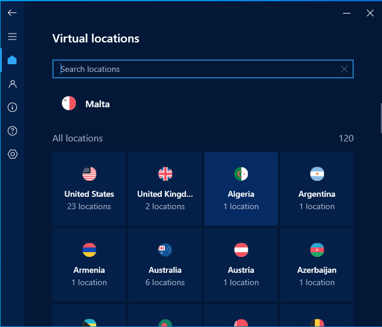Select the Armenia location tile
The height and width of the screenshot is (327, 382).
pos(89,265)
